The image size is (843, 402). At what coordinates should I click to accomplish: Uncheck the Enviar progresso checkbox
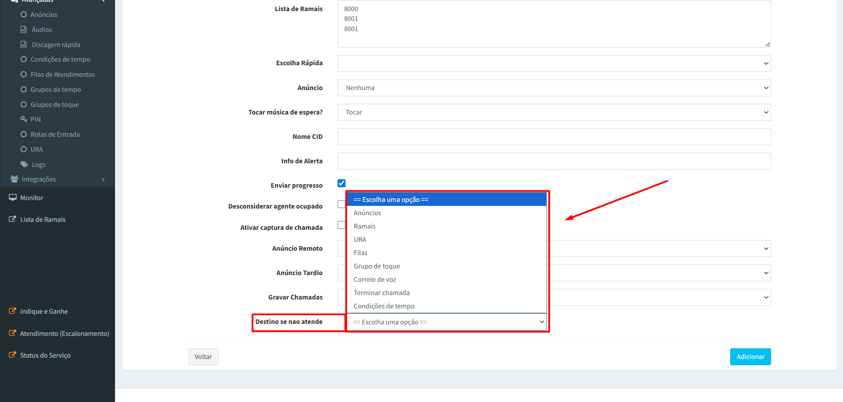[x=342, y=183]
